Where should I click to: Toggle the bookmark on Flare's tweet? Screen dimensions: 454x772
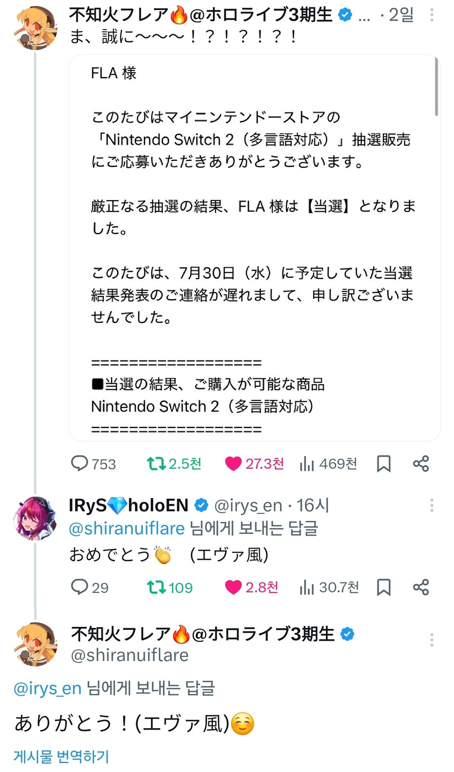(384, 463)
